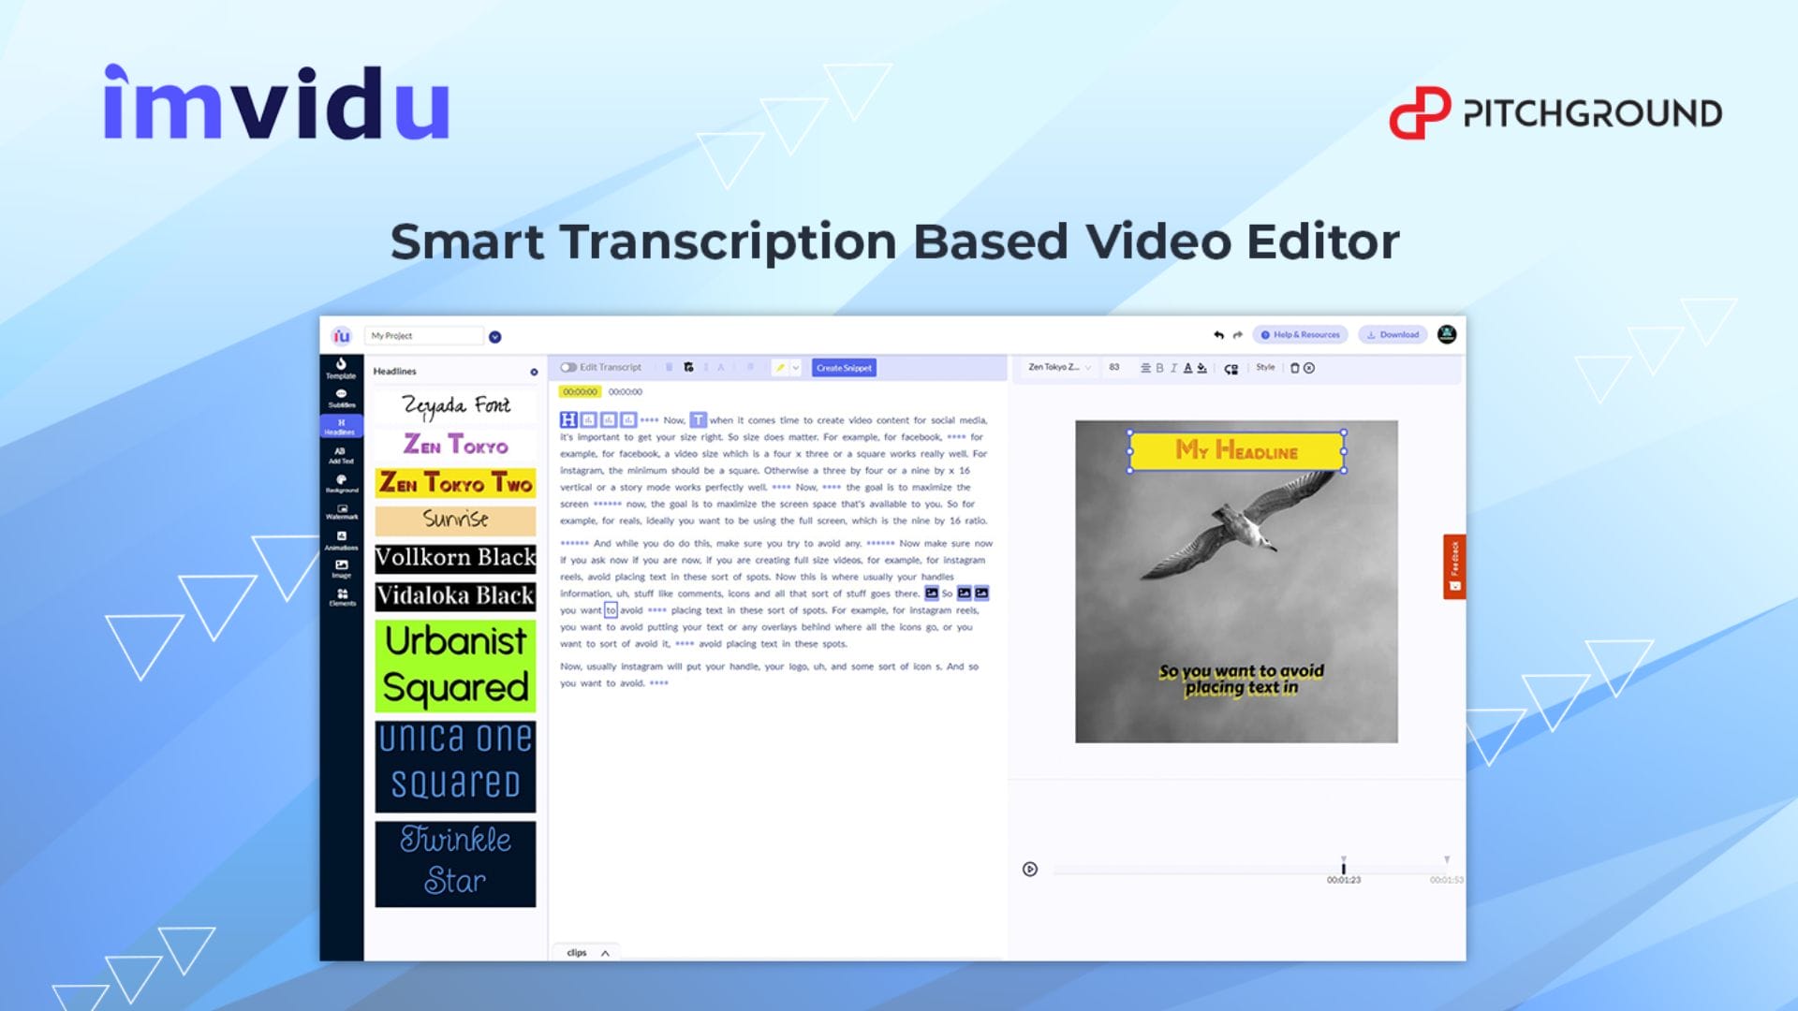Toggle the Edit Transcript switch
1798x1011 pixels.
tap(568, 368)
